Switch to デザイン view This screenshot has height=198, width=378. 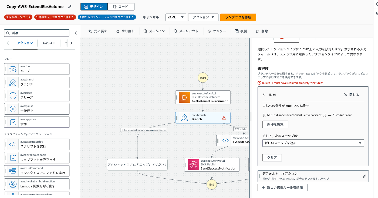[x=94, y=7]
